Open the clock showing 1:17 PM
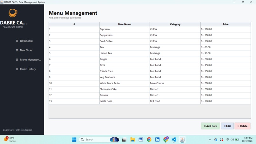Screen dimensions: 256x144 (x=247, y=140)
